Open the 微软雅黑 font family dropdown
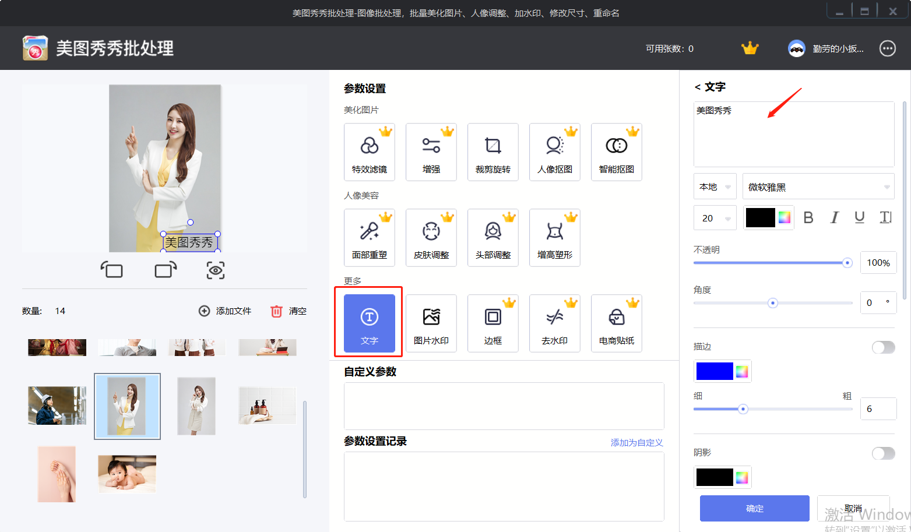 [818, 186]
